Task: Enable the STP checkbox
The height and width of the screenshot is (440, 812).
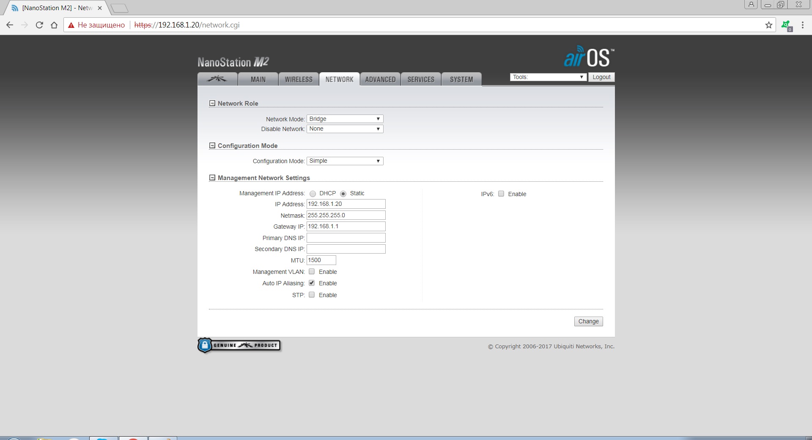Action: pos(312,295)
